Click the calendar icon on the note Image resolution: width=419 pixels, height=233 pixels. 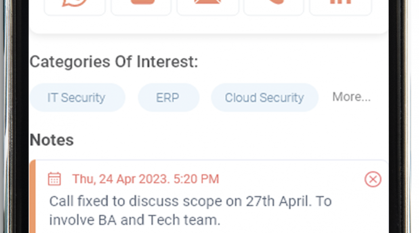pyautogui.click(x=54, y=179)
